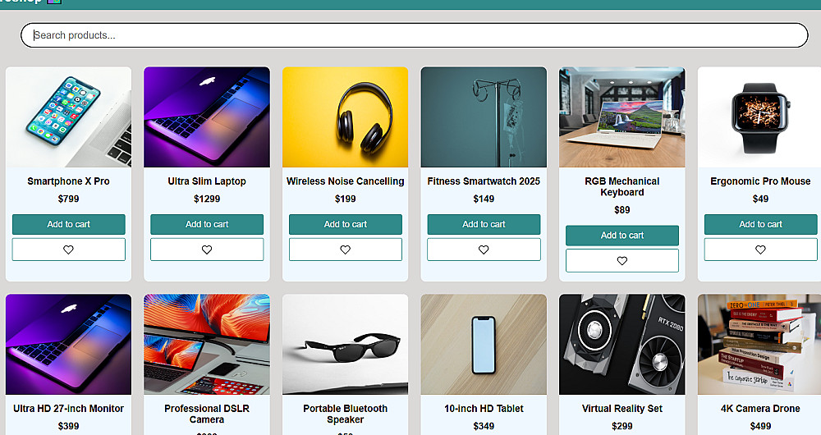The height and width of the screenshot is (435, 821).
Task: Add Smartphone X Pro to cart
Action: point(69,224)
